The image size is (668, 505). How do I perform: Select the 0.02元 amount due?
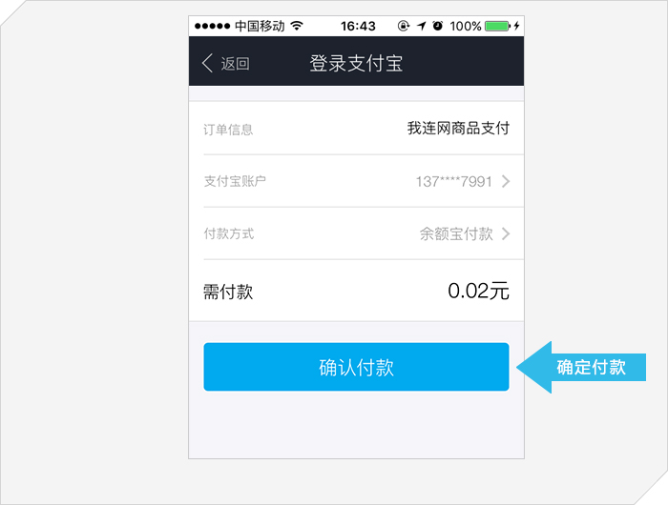[x=478, y=292]
